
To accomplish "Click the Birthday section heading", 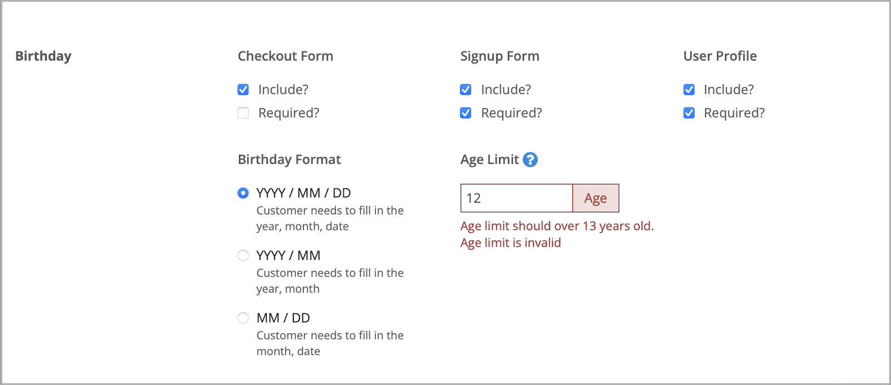I will (x=43, y=56).
